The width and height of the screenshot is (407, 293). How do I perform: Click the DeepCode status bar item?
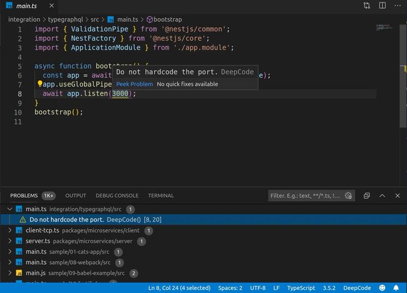[x=357, y=287]
